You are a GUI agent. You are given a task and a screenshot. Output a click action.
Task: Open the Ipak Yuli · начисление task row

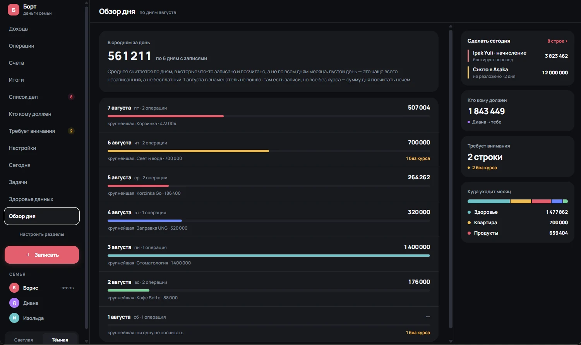click(518, 56)
